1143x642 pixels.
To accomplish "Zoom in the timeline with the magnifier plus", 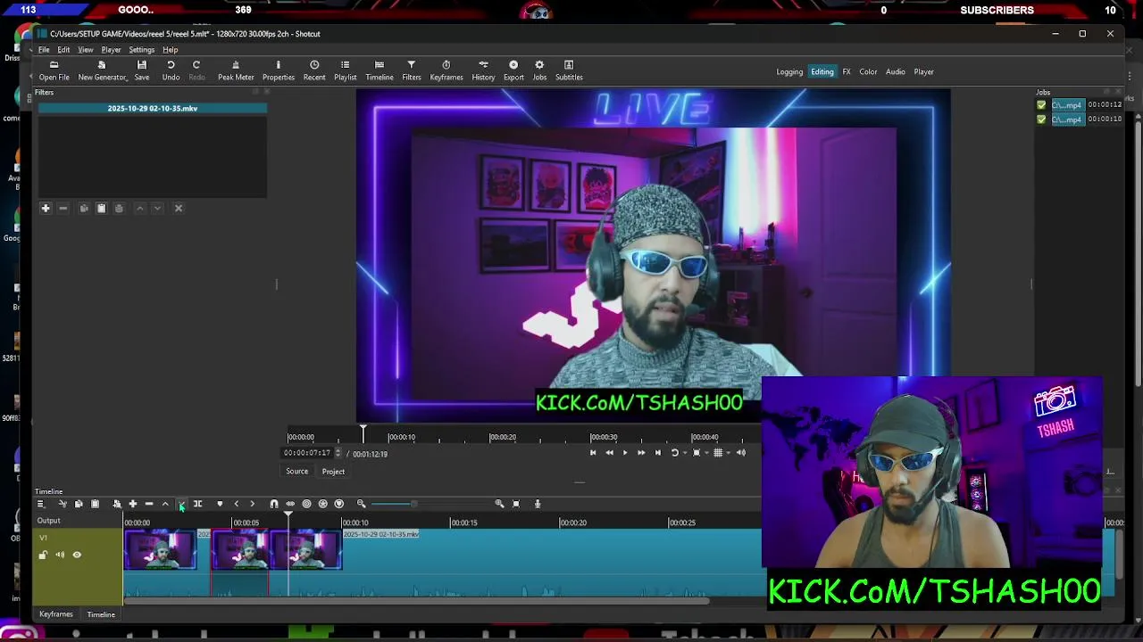I will (499, 504).
